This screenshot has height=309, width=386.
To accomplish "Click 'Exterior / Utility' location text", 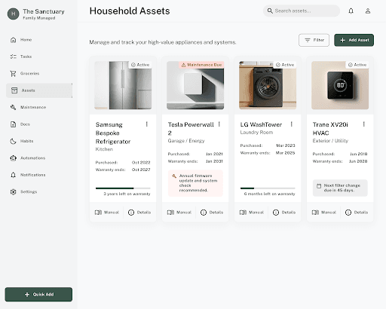I will tap(330, 141).
